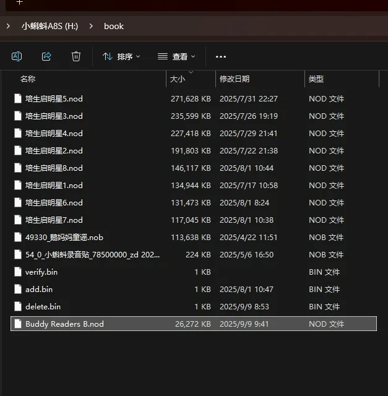The image size is (388, 396).
Task: Click file icon of 49330_鹅妈妈童谣.nob
Action: pos(18,237)
